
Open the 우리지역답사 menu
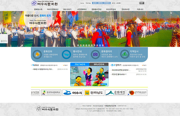pyautogui.click(x=111, y=9)
